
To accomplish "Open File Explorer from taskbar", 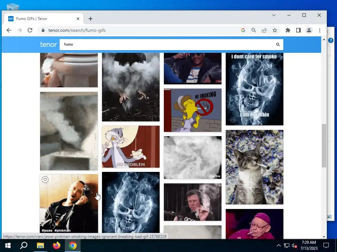I will tap(40, 245).
